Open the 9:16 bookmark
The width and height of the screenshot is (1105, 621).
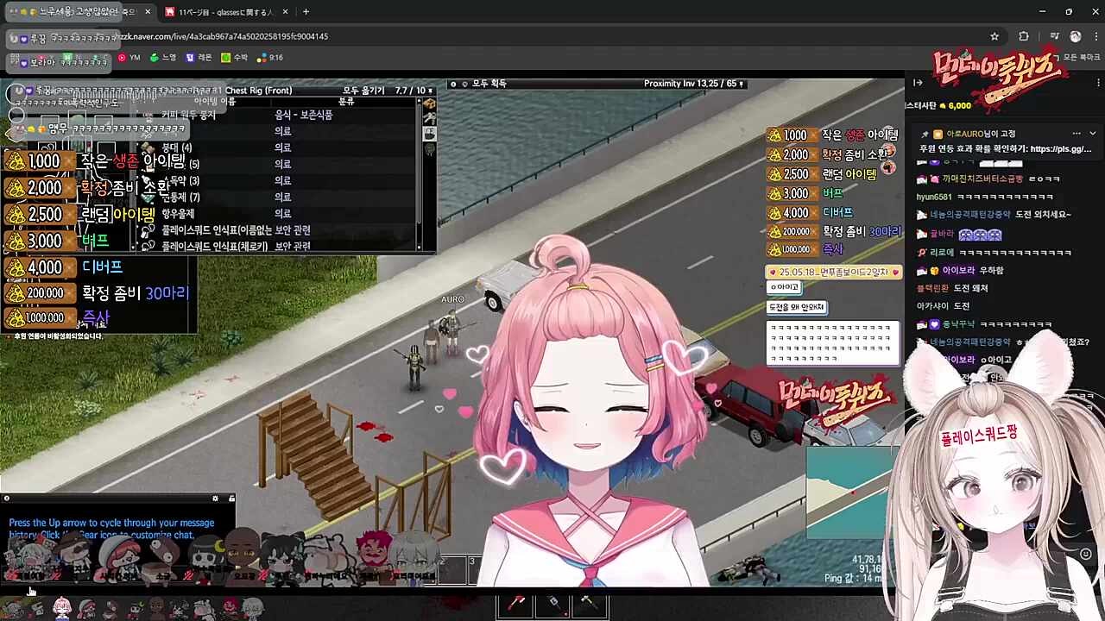[270, 58]
